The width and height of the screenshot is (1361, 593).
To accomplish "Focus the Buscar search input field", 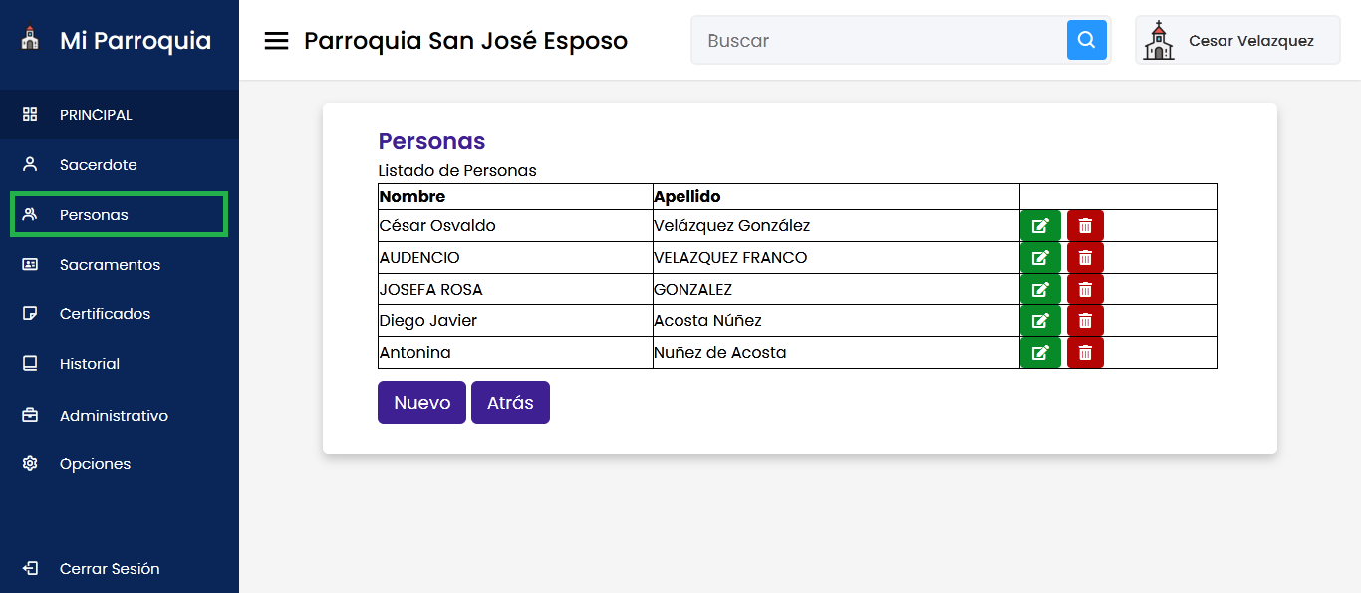I will (x=879, y=41).
